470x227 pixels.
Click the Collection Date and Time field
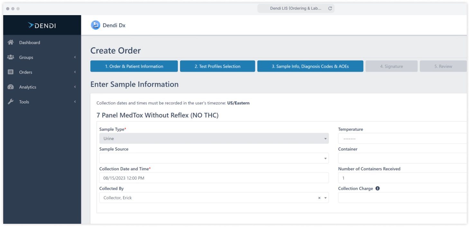click(x=214, y=178)
